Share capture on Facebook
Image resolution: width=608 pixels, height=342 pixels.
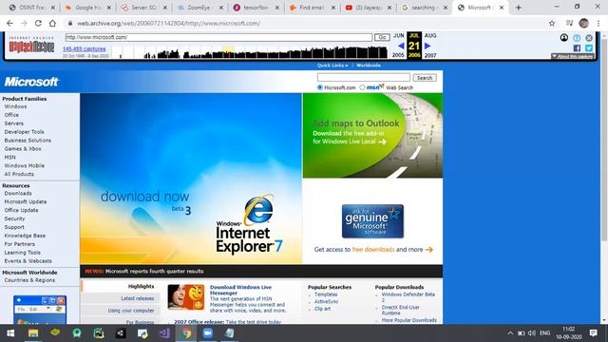(577, 48)
